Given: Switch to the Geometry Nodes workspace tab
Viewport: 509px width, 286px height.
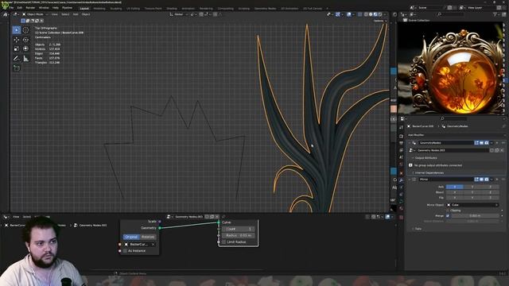Looking at the screenshot, I should click(x=265, y=9).
